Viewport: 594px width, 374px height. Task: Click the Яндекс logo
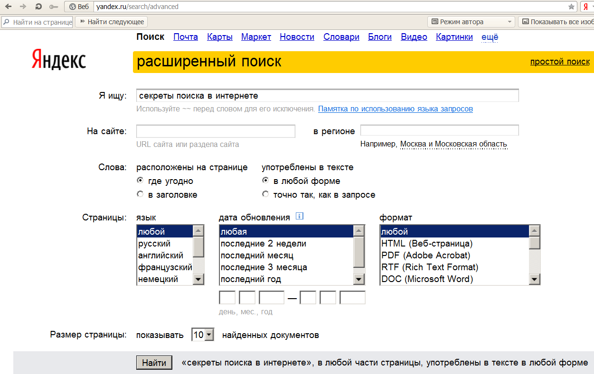59,60
